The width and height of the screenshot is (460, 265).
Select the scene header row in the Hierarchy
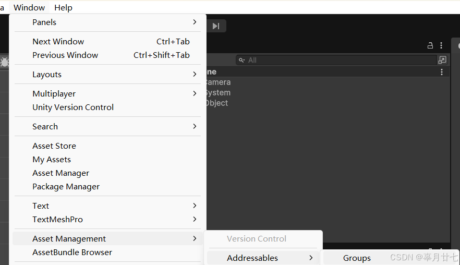pyautogui.click(x=328, y=72)
